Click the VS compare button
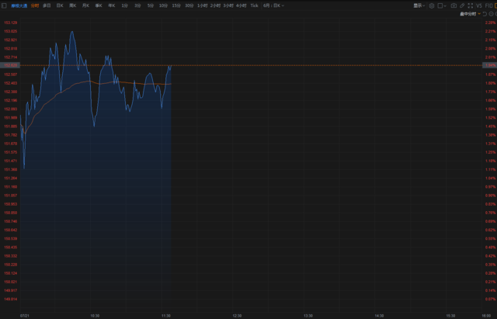 tap(479, 5)
